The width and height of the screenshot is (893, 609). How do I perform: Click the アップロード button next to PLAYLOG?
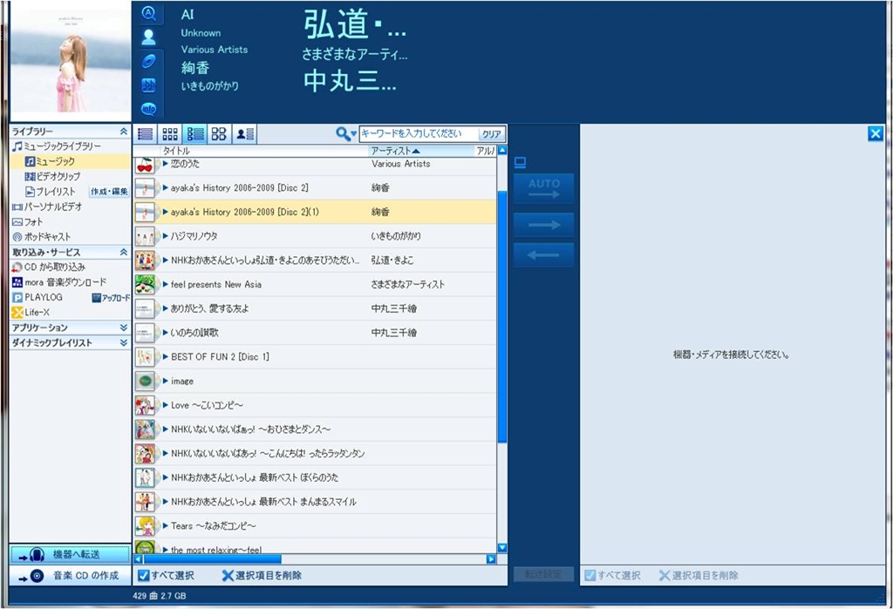tap(111, 298)
